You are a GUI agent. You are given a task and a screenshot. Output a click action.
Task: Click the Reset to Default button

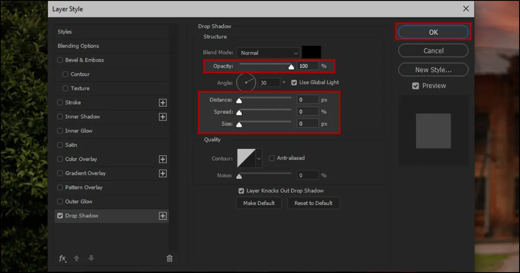(x=313, y=203)
